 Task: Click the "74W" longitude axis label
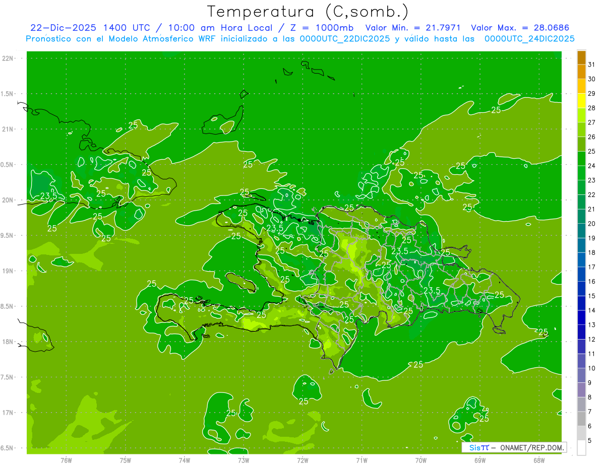185,460
